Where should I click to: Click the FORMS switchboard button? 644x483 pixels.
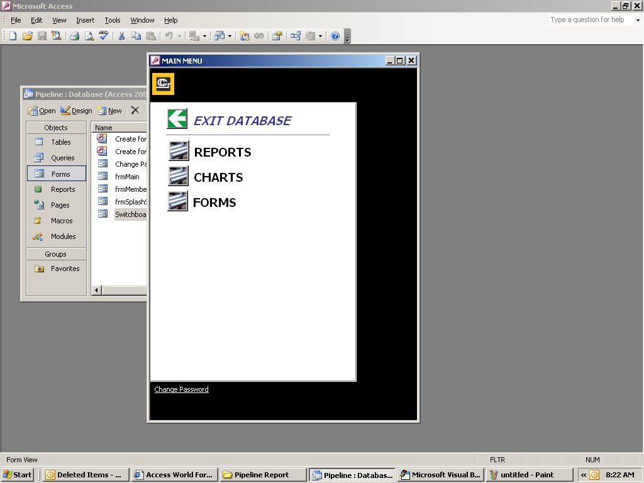178,201
